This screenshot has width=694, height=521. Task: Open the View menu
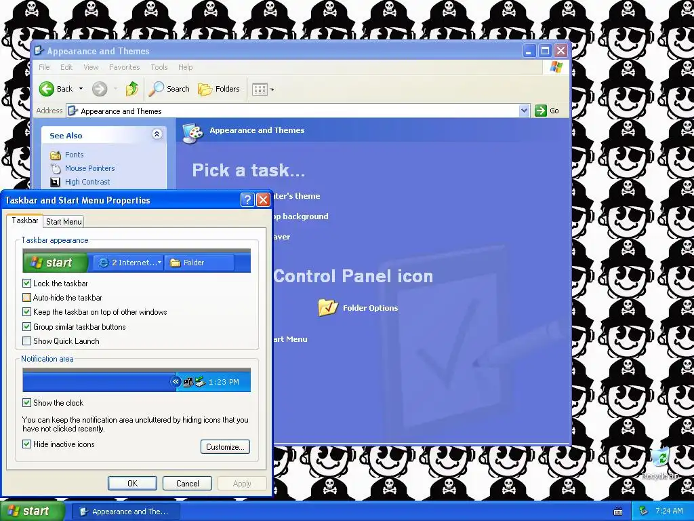click(x=91, y=67)
